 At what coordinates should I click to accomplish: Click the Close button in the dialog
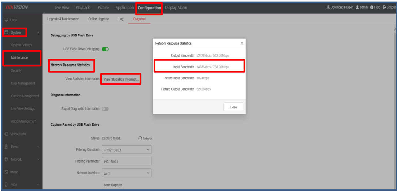(233, 107)
